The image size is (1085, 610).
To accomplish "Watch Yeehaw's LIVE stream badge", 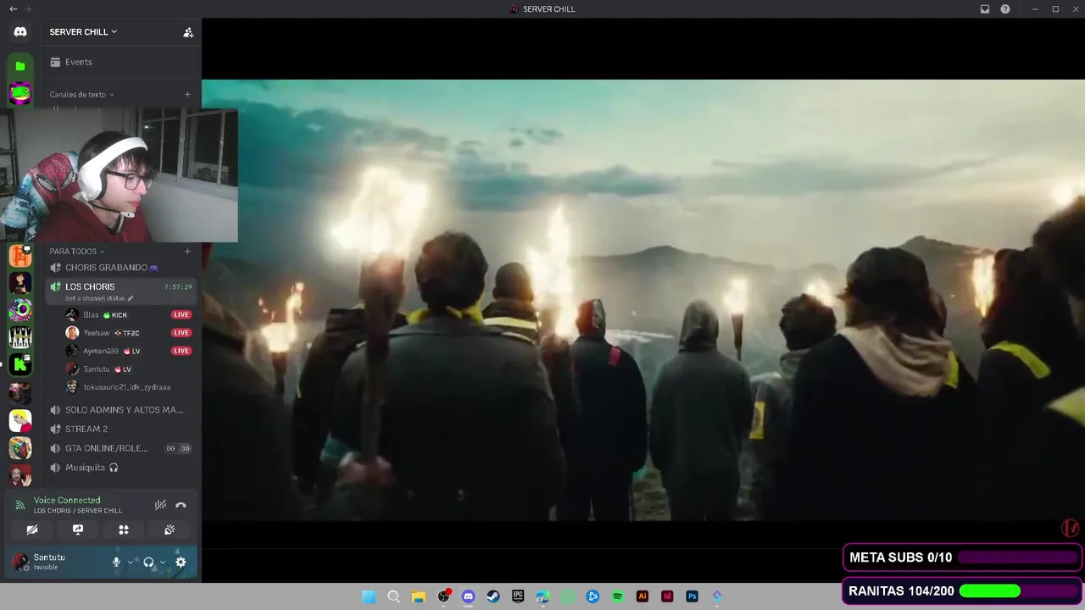I will [181, 333].
